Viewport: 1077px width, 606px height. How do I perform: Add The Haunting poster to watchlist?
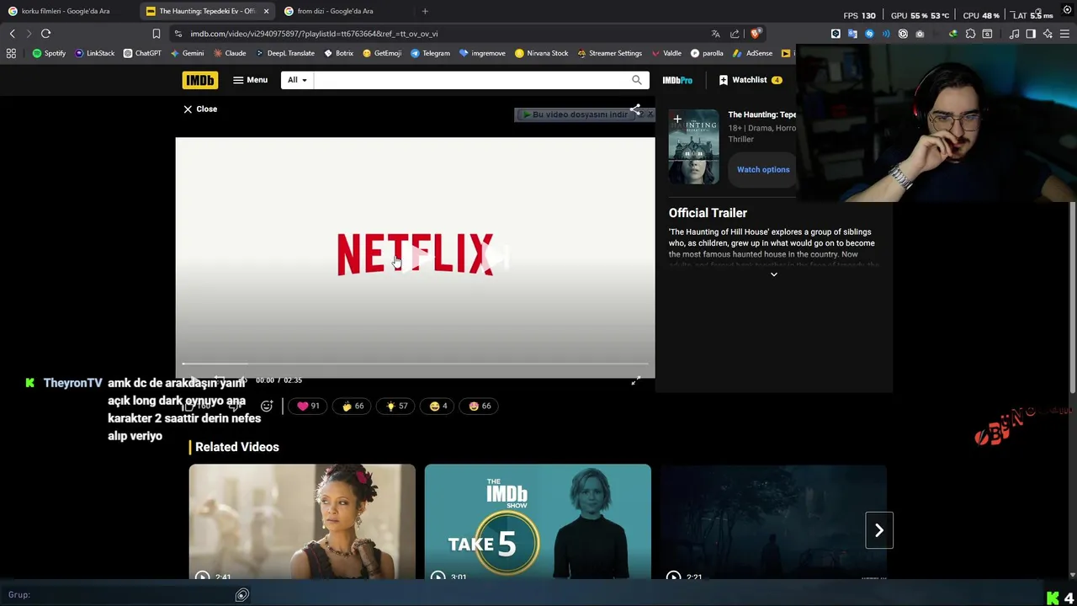click(677, 119)
